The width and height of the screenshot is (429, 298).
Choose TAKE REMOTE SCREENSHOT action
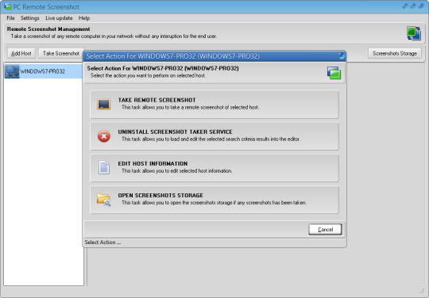pos(214,105)
